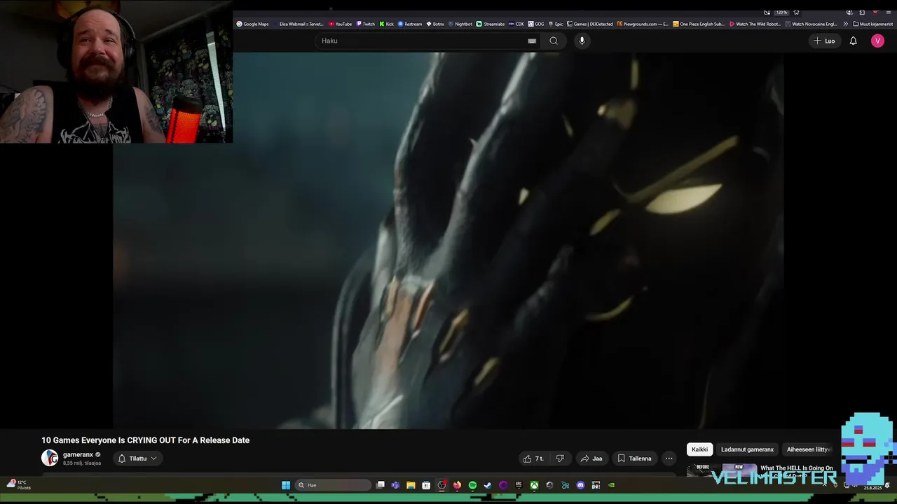Open the Watch The Wild Robot bookmark
This screenshot has width=897, height=504.
pyautogui.click(x=755, y=24)
